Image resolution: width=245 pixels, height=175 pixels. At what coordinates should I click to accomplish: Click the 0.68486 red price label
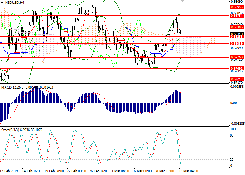click(x=236, y=27)
